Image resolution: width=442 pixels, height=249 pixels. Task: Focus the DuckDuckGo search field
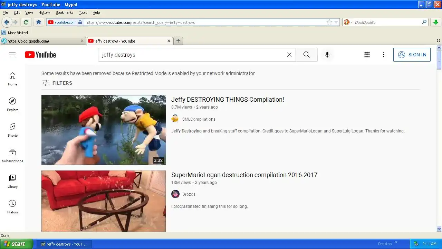(387, 22)
